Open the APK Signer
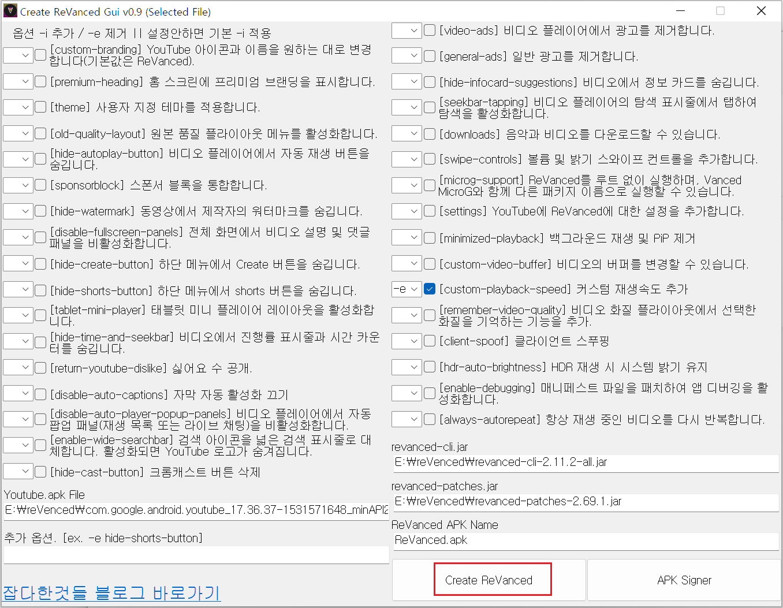783x608 pixels. (684, 580)
